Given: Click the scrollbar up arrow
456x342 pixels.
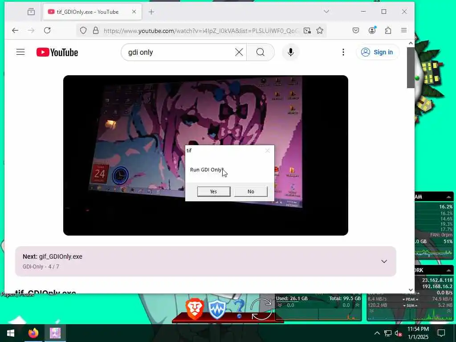Looking at the screenshot, I should coord(411,43).
